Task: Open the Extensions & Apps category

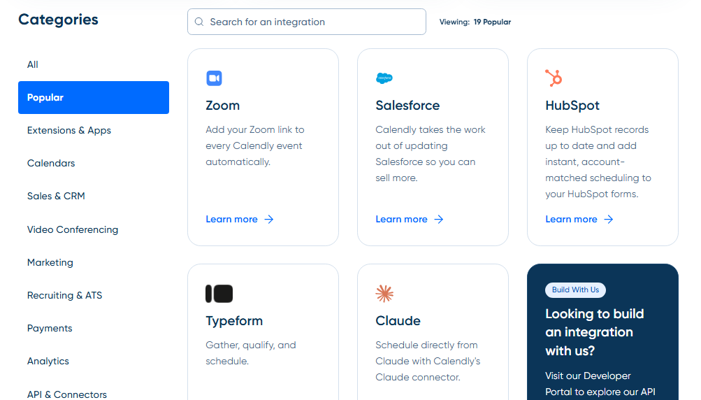Action: 94,130
